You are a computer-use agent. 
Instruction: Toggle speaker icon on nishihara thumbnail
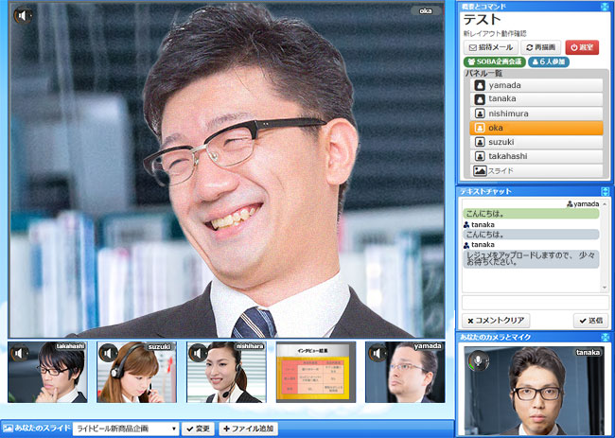[198, 354]
